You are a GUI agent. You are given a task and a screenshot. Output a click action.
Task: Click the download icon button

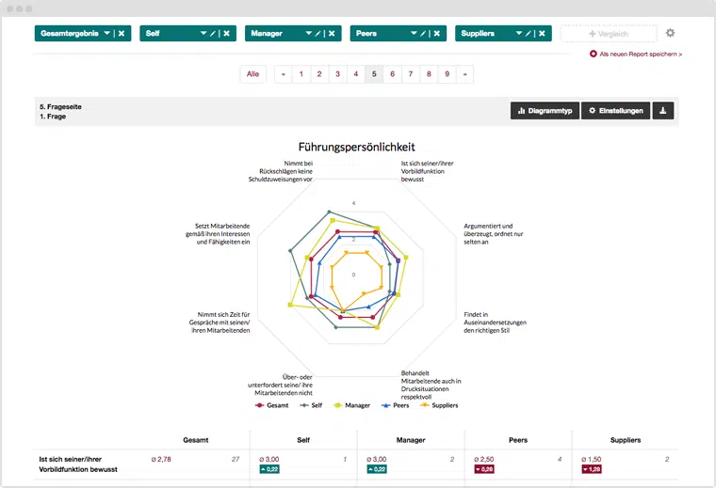click(663, 111)
